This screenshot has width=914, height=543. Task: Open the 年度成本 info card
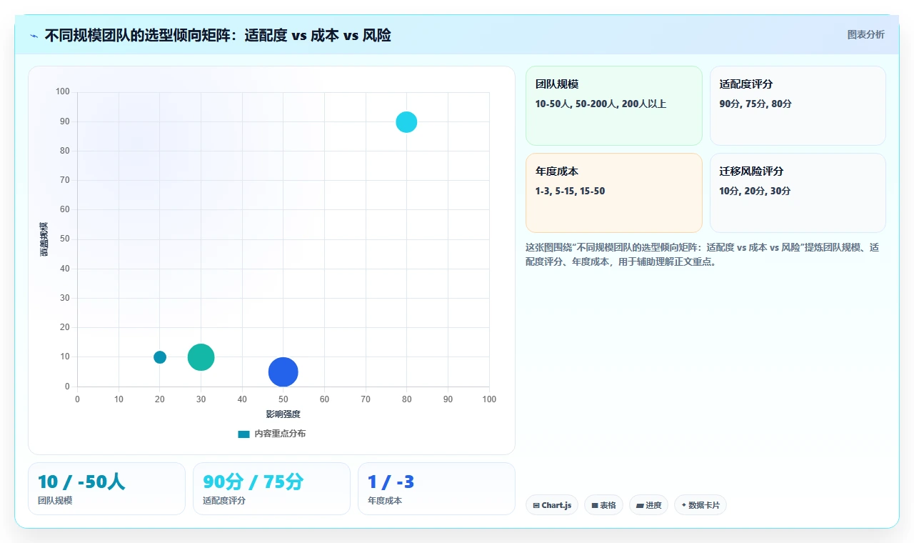click(614, 193)
